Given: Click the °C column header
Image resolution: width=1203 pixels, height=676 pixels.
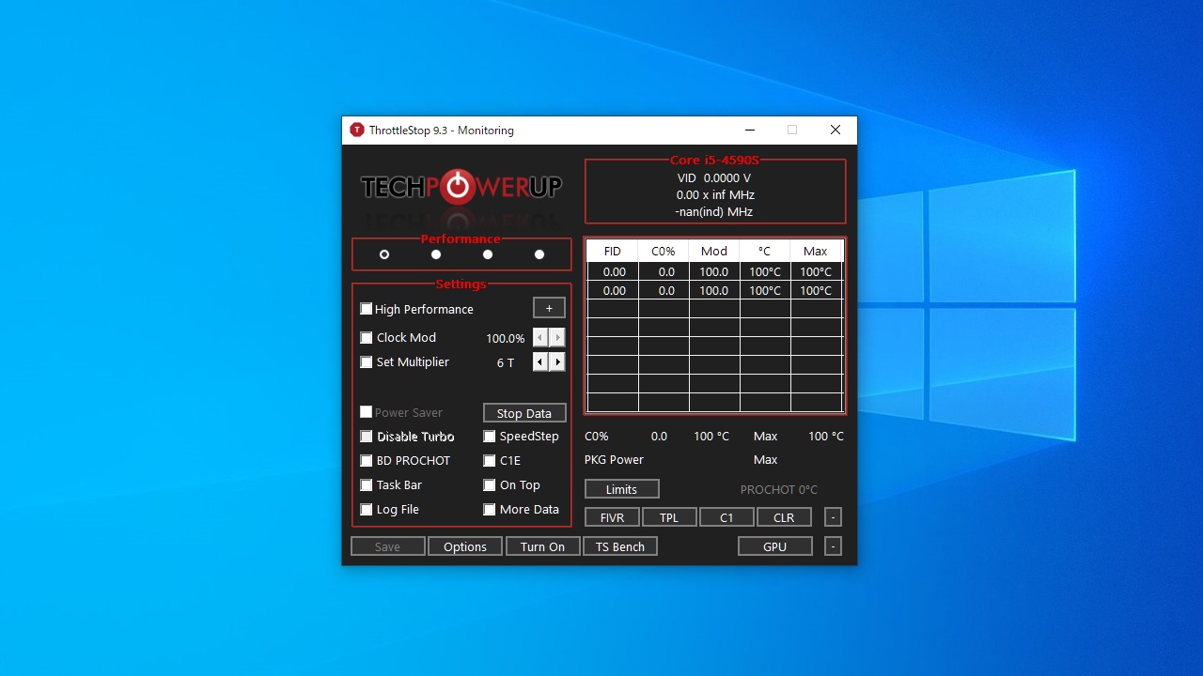Looking at the screenshot, I should pyautogui.click(x=765, y=251).
